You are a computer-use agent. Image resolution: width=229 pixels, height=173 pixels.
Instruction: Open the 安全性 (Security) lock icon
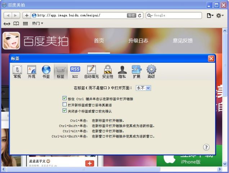point(107,72)
